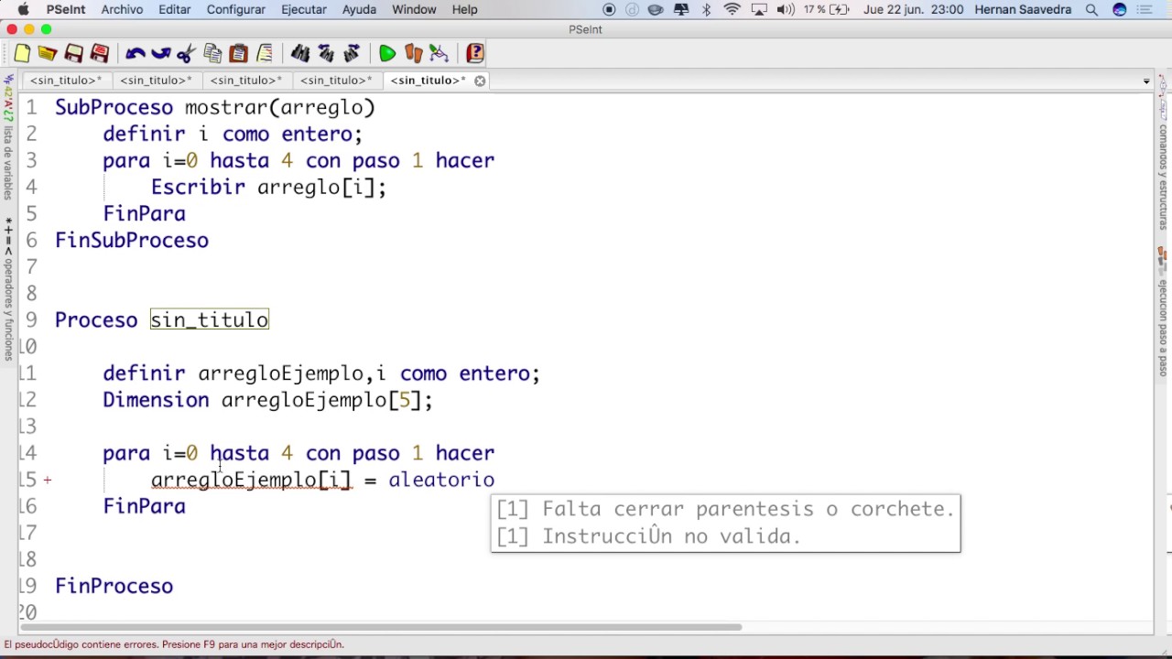The height and width of the screenshot is (659, 1172).
Task: Open Spotlight search magnifier
Action: click(1091, 9)
